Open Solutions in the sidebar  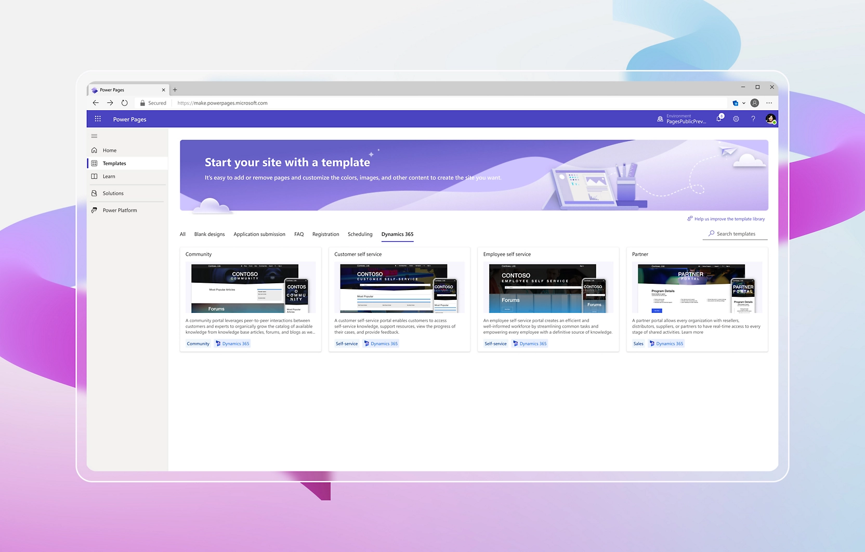pos(127,193)
